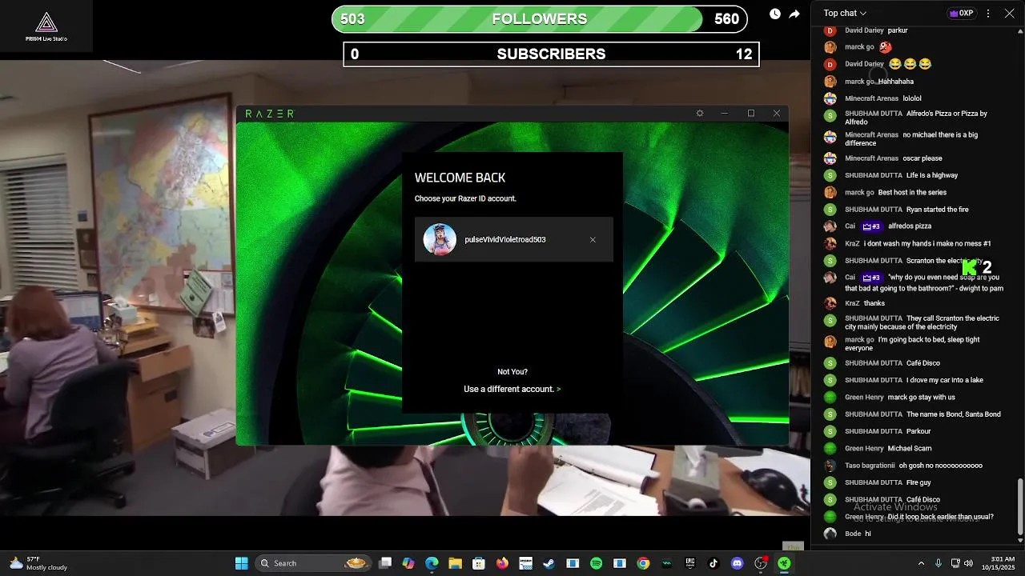The width and height of the screenshot is (1025, 576).
Task: Open Task View from taskbar
Action: (385, 563)
